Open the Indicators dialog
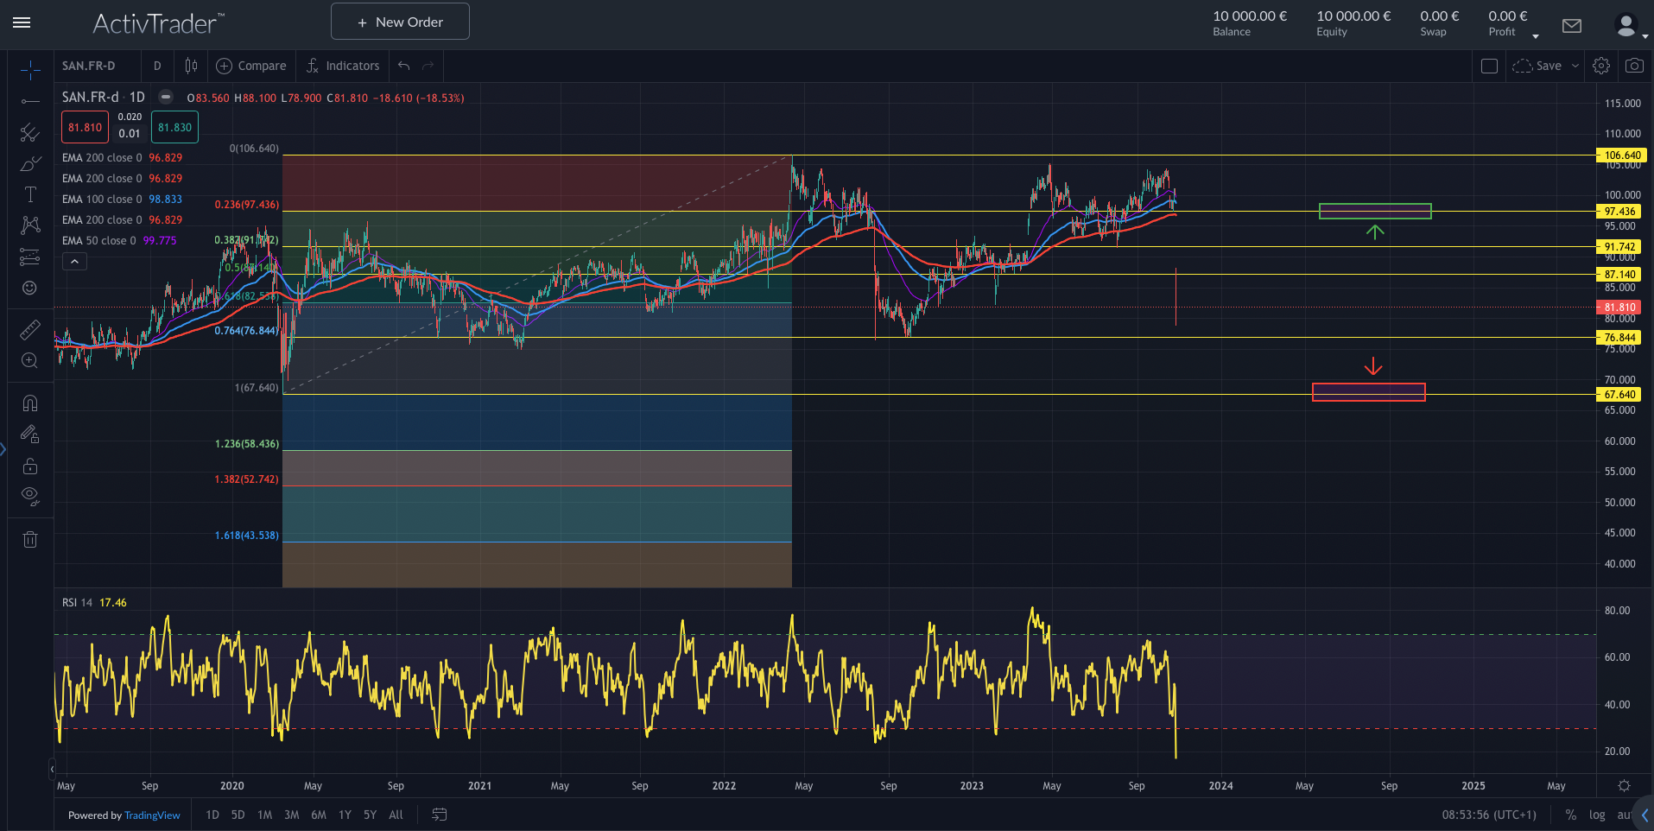 pos(343,66)
